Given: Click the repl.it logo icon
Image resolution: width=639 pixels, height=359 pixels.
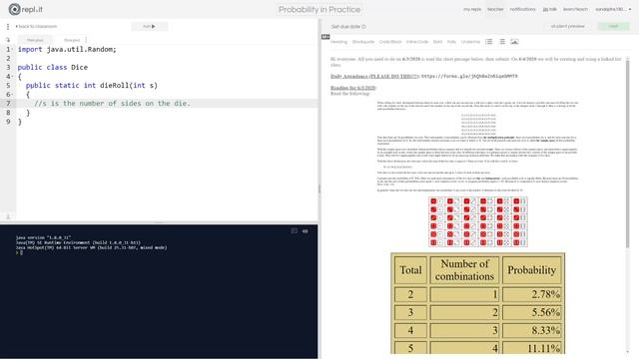Looking at the screenshot, I should [x=14, y=9].
